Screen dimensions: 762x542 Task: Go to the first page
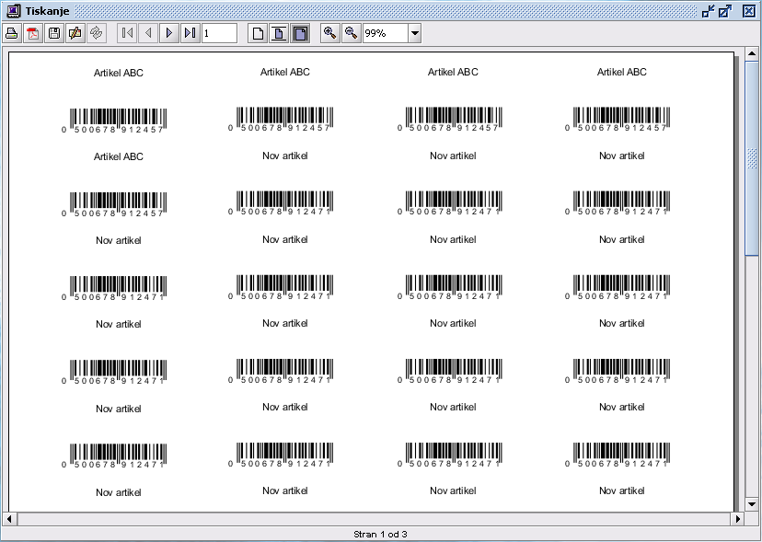(127, 33)
